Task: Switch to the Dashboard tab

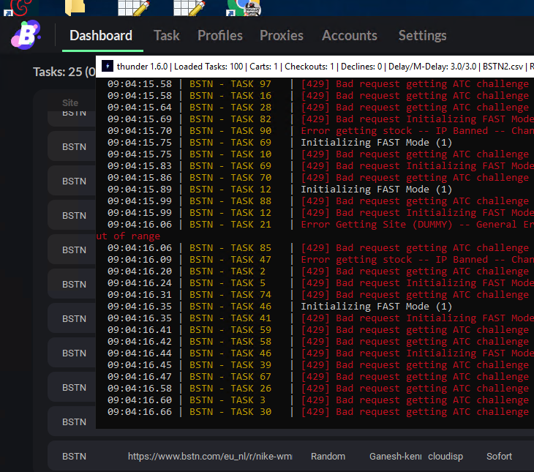Action: (101, 35)
